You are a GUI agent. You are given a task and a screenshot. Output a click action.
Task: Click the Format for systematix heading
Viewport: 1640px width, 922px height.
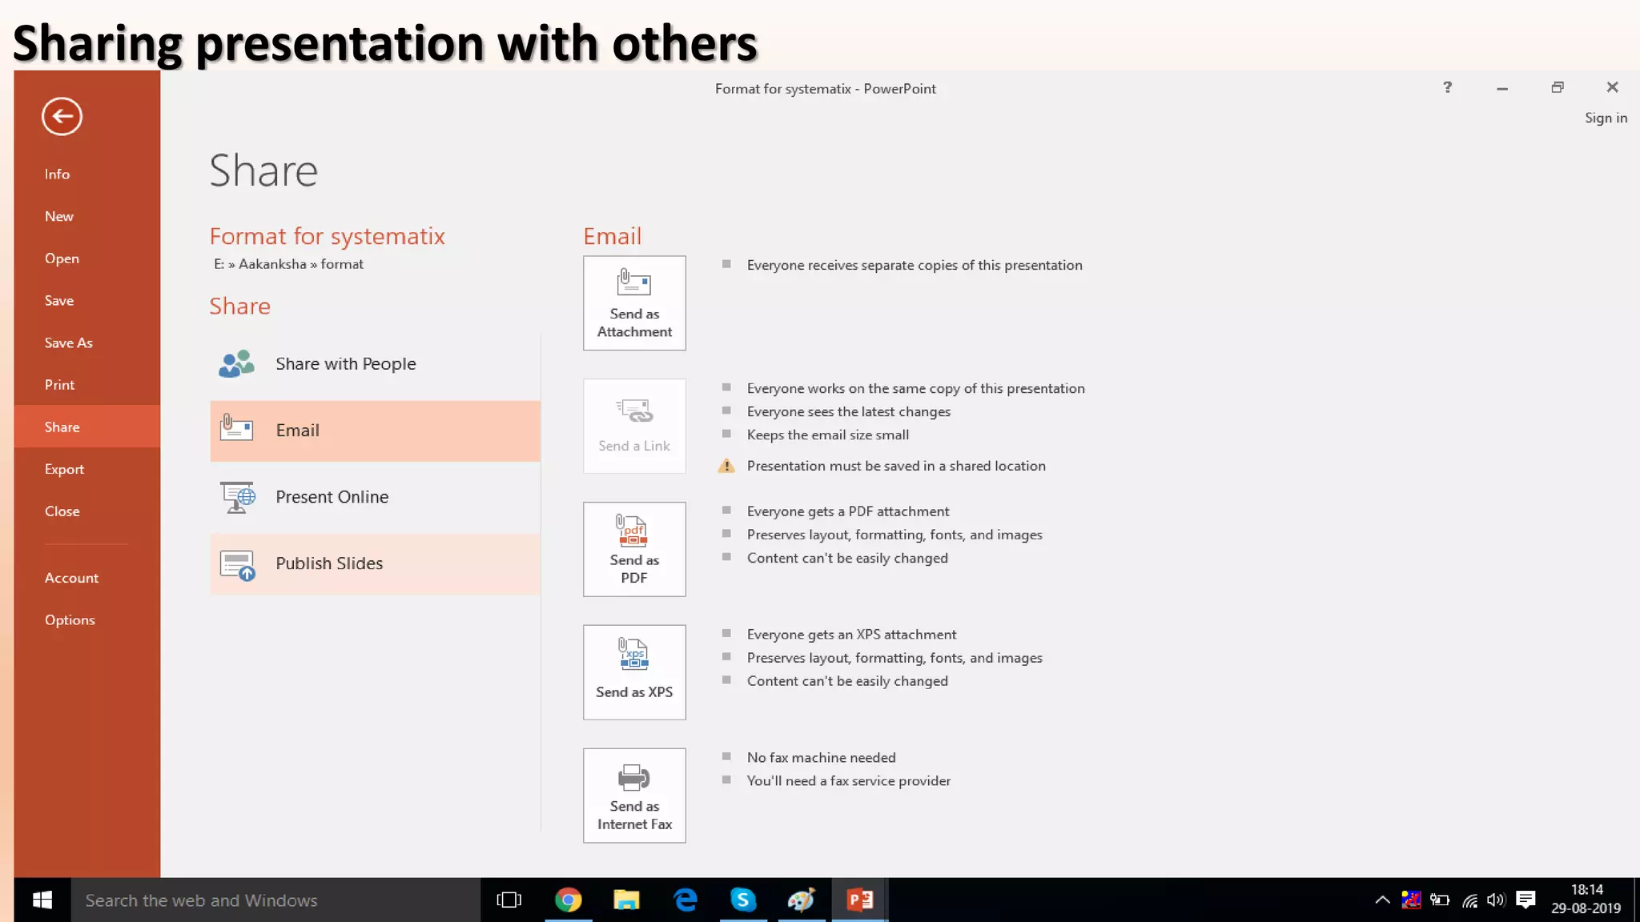coord(327,236)
